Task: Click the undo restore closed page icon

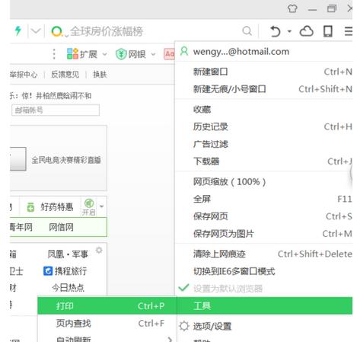Action: [275, 31]
